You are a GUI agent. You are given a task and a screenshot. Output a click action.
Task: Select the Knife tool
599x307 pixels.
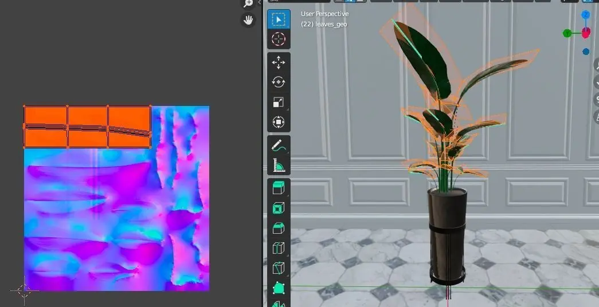(279, 269)
